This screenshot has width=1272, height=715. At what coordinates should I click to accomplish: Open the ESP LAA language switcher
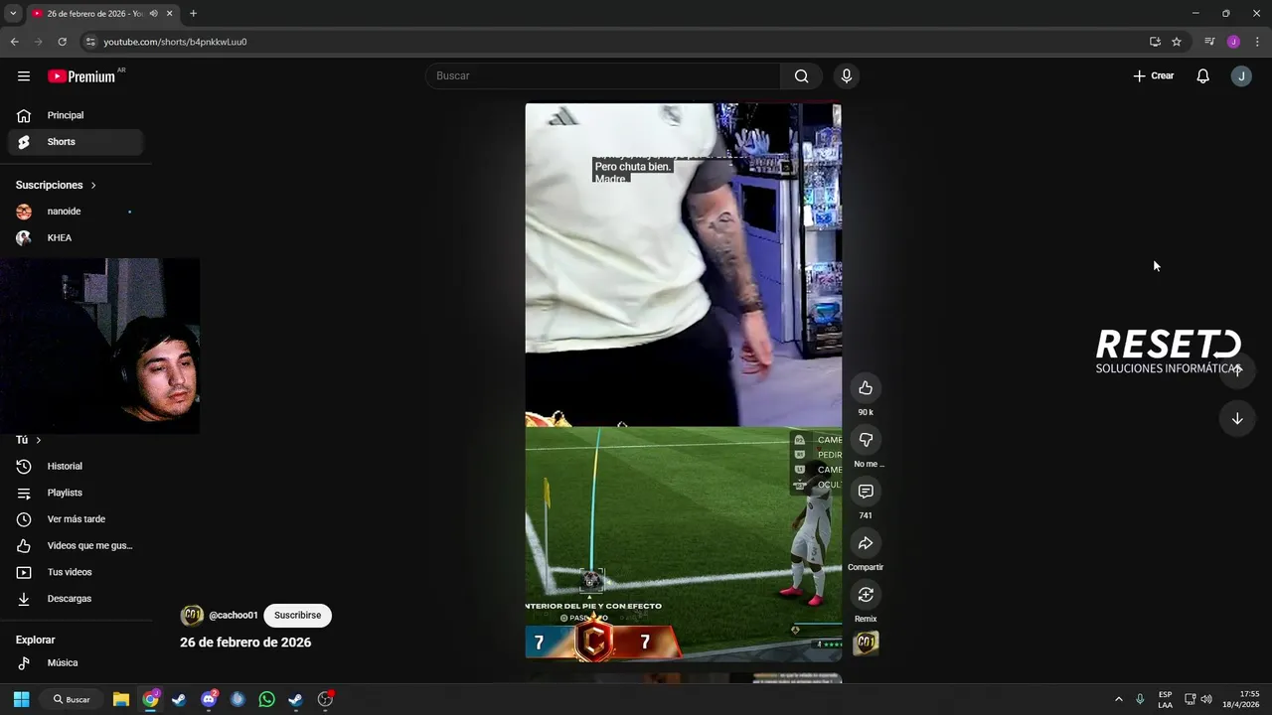[x=1165, y=699]
